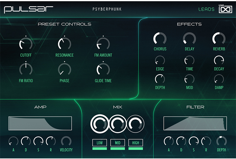Open the PSYBERPHUNK preset name

coord(107,9)
